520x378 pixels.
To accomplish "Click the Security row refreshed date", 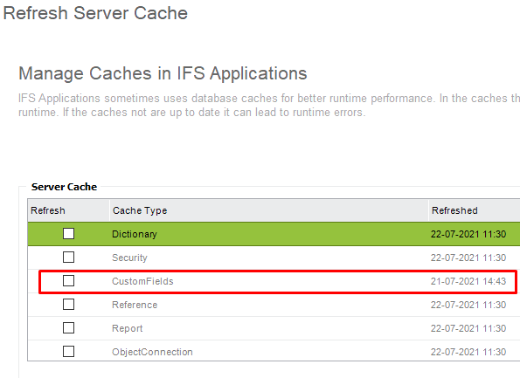I will [x=468, y=258].
